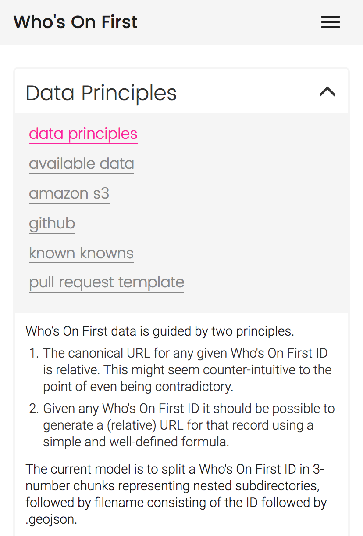Click the .geojson text

[x=51, y=520]
